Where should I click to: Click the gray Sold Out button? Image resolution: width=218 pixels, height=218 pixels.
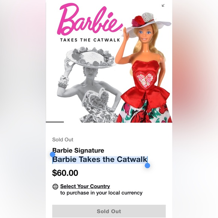(109, 211)
